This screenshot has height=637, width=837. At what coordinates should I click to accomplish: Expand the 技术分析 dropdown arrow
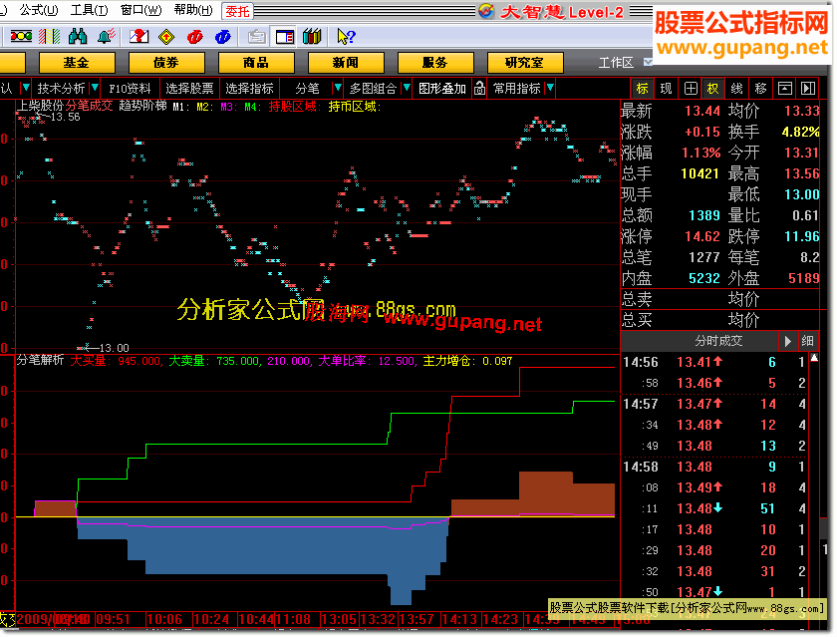pos(95,88)
